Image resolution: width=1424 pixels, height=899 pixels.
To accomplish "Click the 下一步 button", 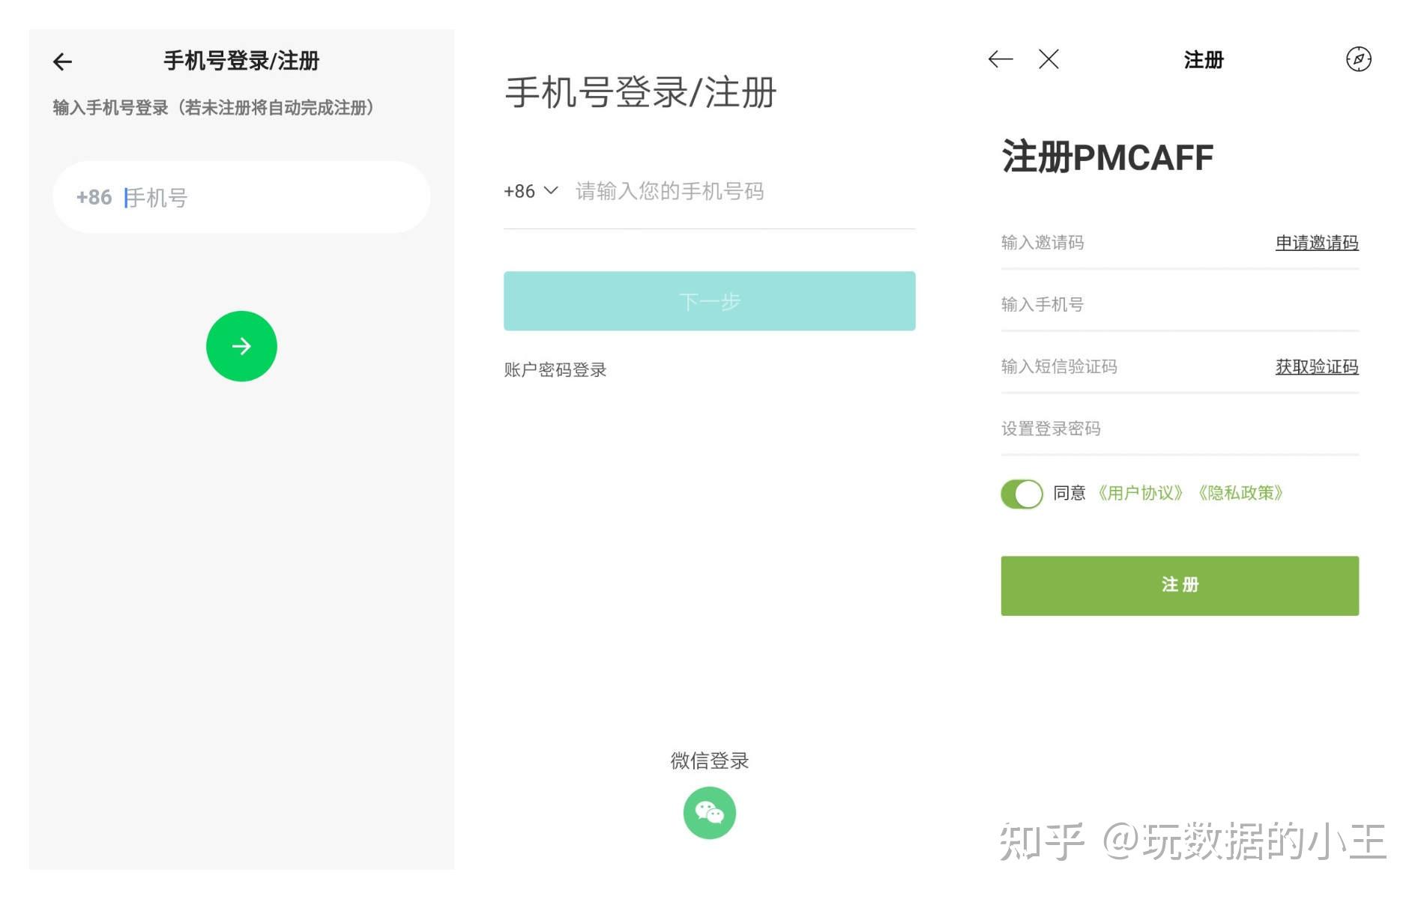I will [710, 301].
